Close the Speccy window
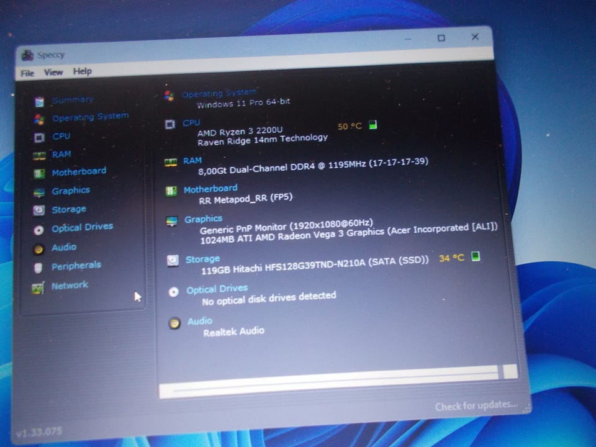This screenshot has width=596, height=447. coord(475,37)
